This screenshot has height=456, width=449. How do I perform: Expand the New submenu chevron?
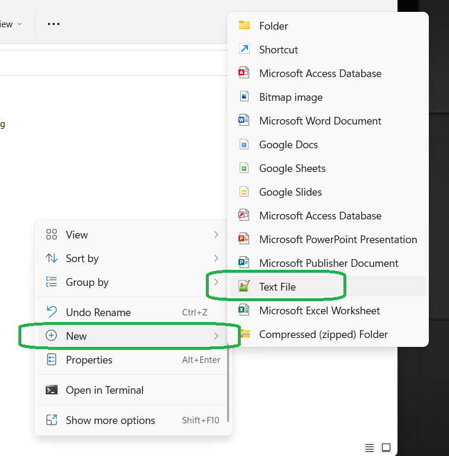click(x=216, y=336)
